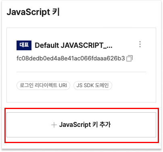Click the 대표 badge
Screen dimensions: 163x152
(x=24, y=45)
